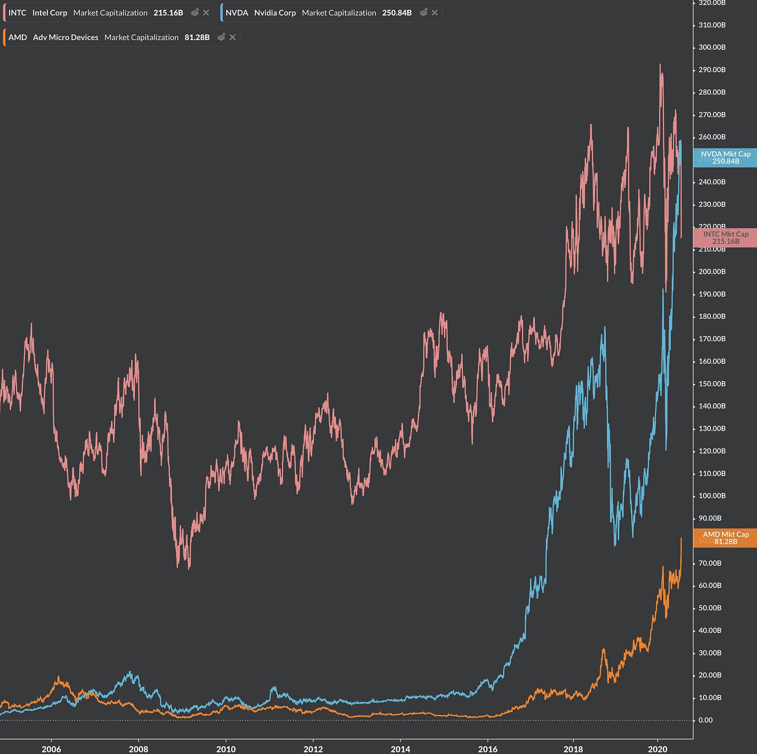Click the Adv Micro Devices company name
This screenshot has width=757, height=754.
66,37
